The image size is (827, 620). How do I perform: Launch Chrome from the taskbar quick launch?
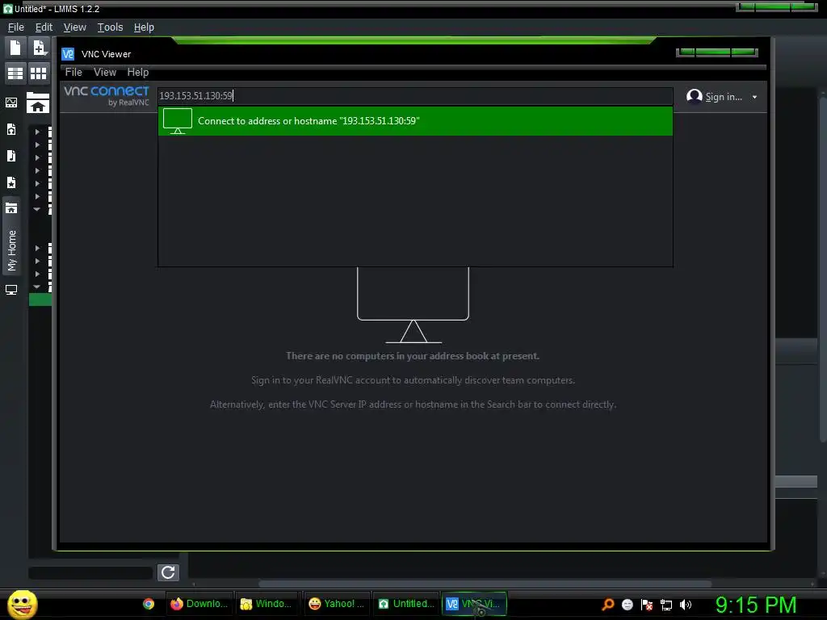click(x=149, y=604)
